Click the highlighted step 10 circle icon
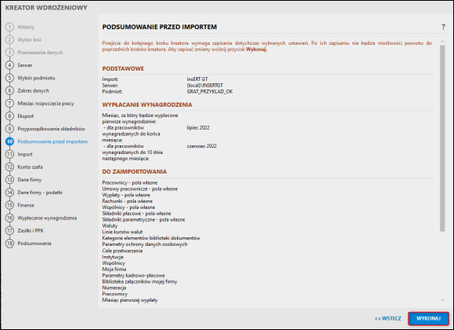 [9, 141]
